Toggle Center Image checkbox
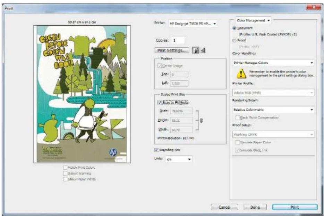The image size is (324, 216). 160,66
